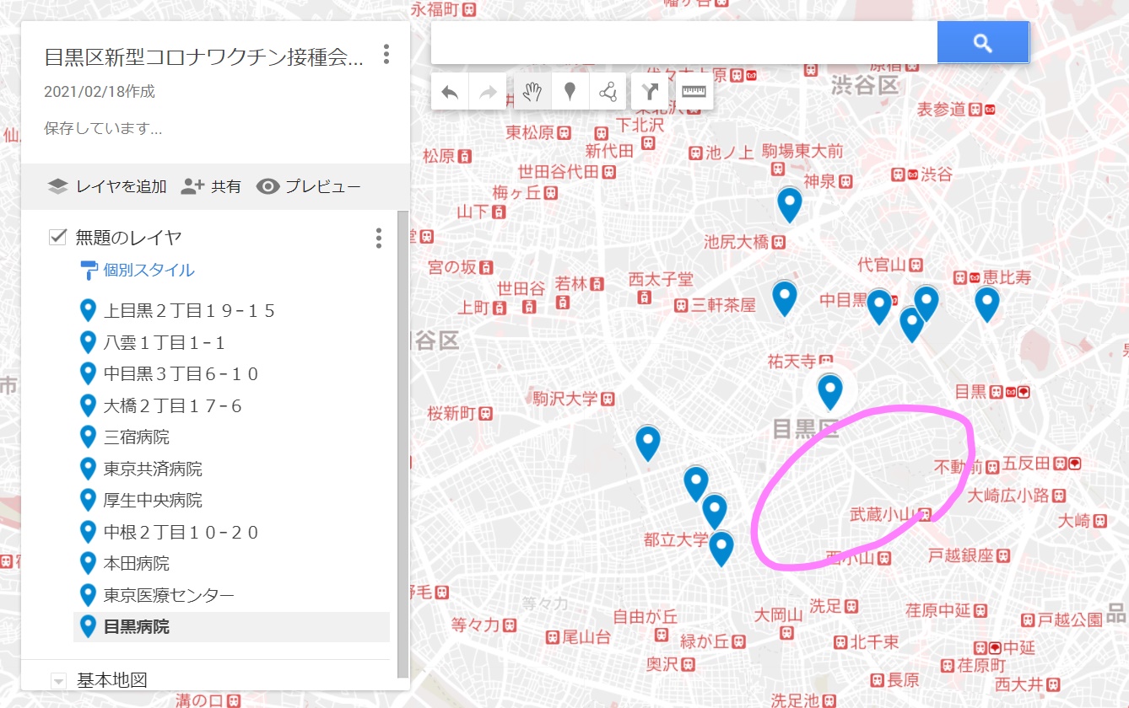Click the pin icon beside 本田病院

pyautogui.click(x=88, y=563)
